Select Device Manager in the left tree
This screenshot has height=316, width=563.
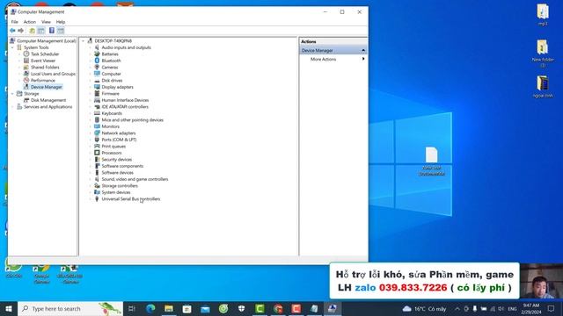click(x=47, y=87)
